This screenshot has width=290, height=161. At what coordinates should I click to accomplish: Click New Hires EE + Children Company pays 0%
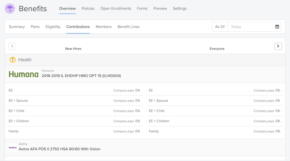pyautogui.click(x=127, y=121)
